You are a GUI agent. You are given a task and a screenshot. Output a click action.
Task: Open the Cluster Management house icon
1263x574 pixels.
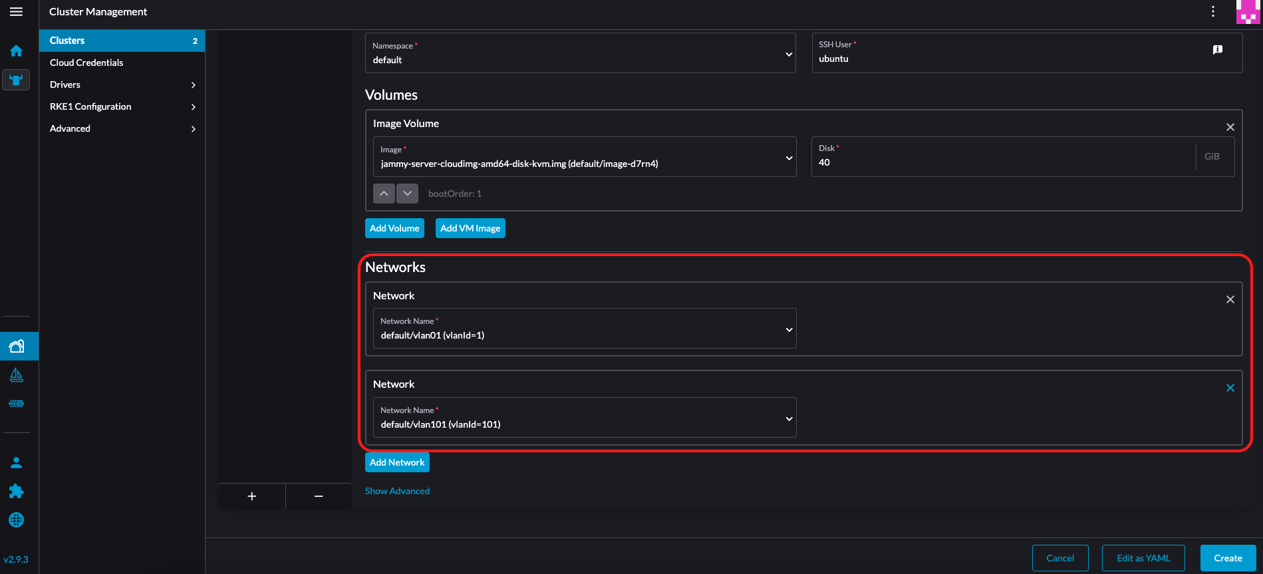[17, 346]
